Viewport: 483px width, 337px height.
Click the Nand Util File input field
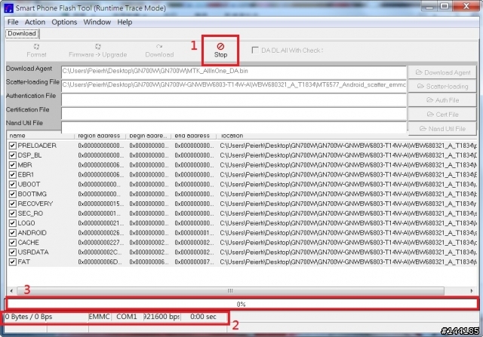(x=234, y=127)
